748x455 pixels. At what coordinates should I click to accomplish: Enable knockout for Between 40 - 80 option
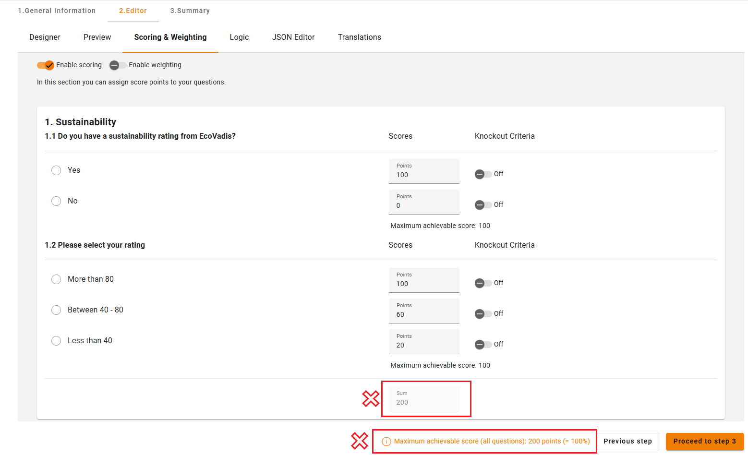click(483, 314)
